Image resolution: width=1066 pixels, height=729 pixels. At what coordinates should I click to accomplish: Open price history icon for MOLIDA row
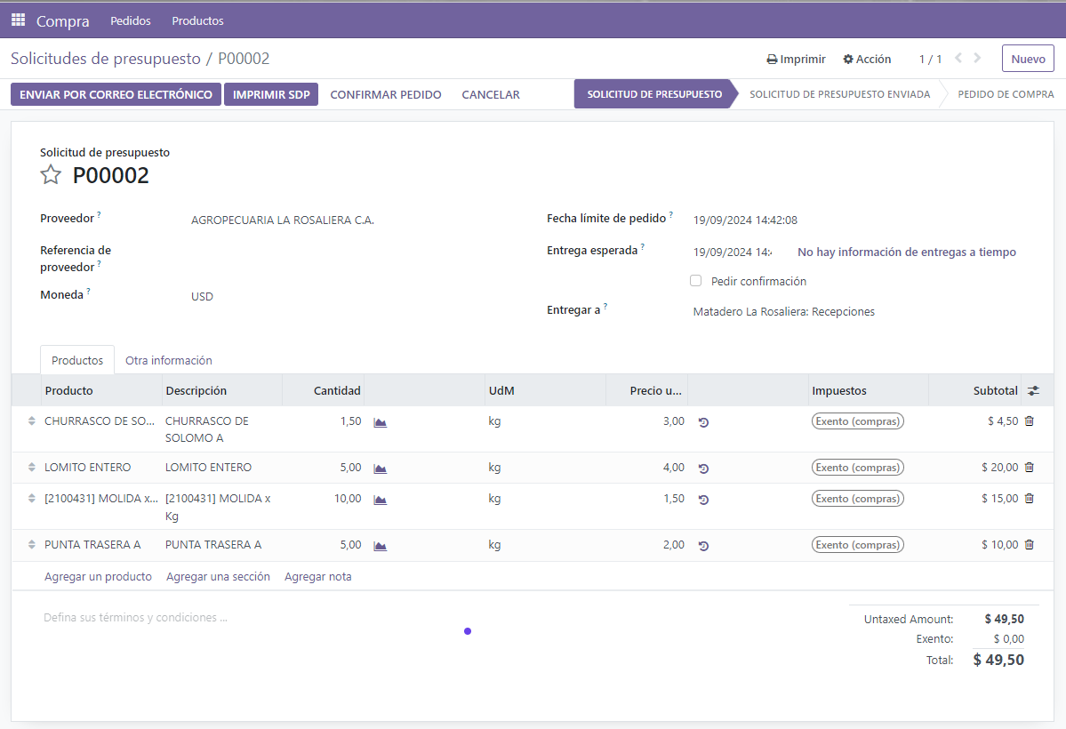[x=703, y=500]
